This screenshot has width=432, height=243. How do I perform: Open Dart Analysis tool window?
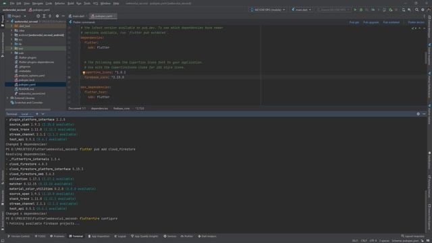click(x=207, y=236)
